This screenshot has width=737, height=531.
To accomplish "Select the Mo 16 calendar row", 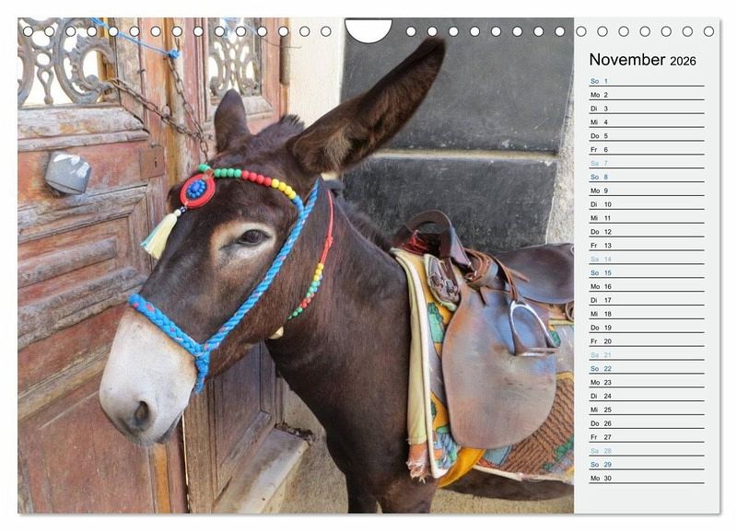I will tap(647, 286).
